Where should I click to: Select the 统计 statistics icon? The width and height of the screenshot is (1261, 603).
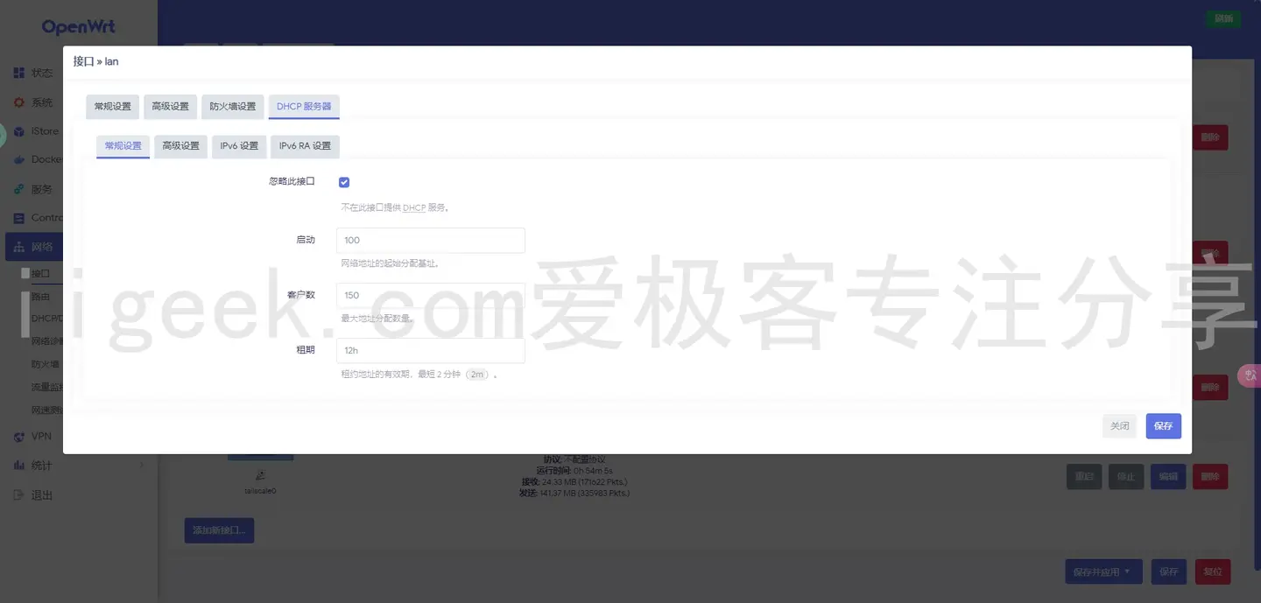coord(19,465)
